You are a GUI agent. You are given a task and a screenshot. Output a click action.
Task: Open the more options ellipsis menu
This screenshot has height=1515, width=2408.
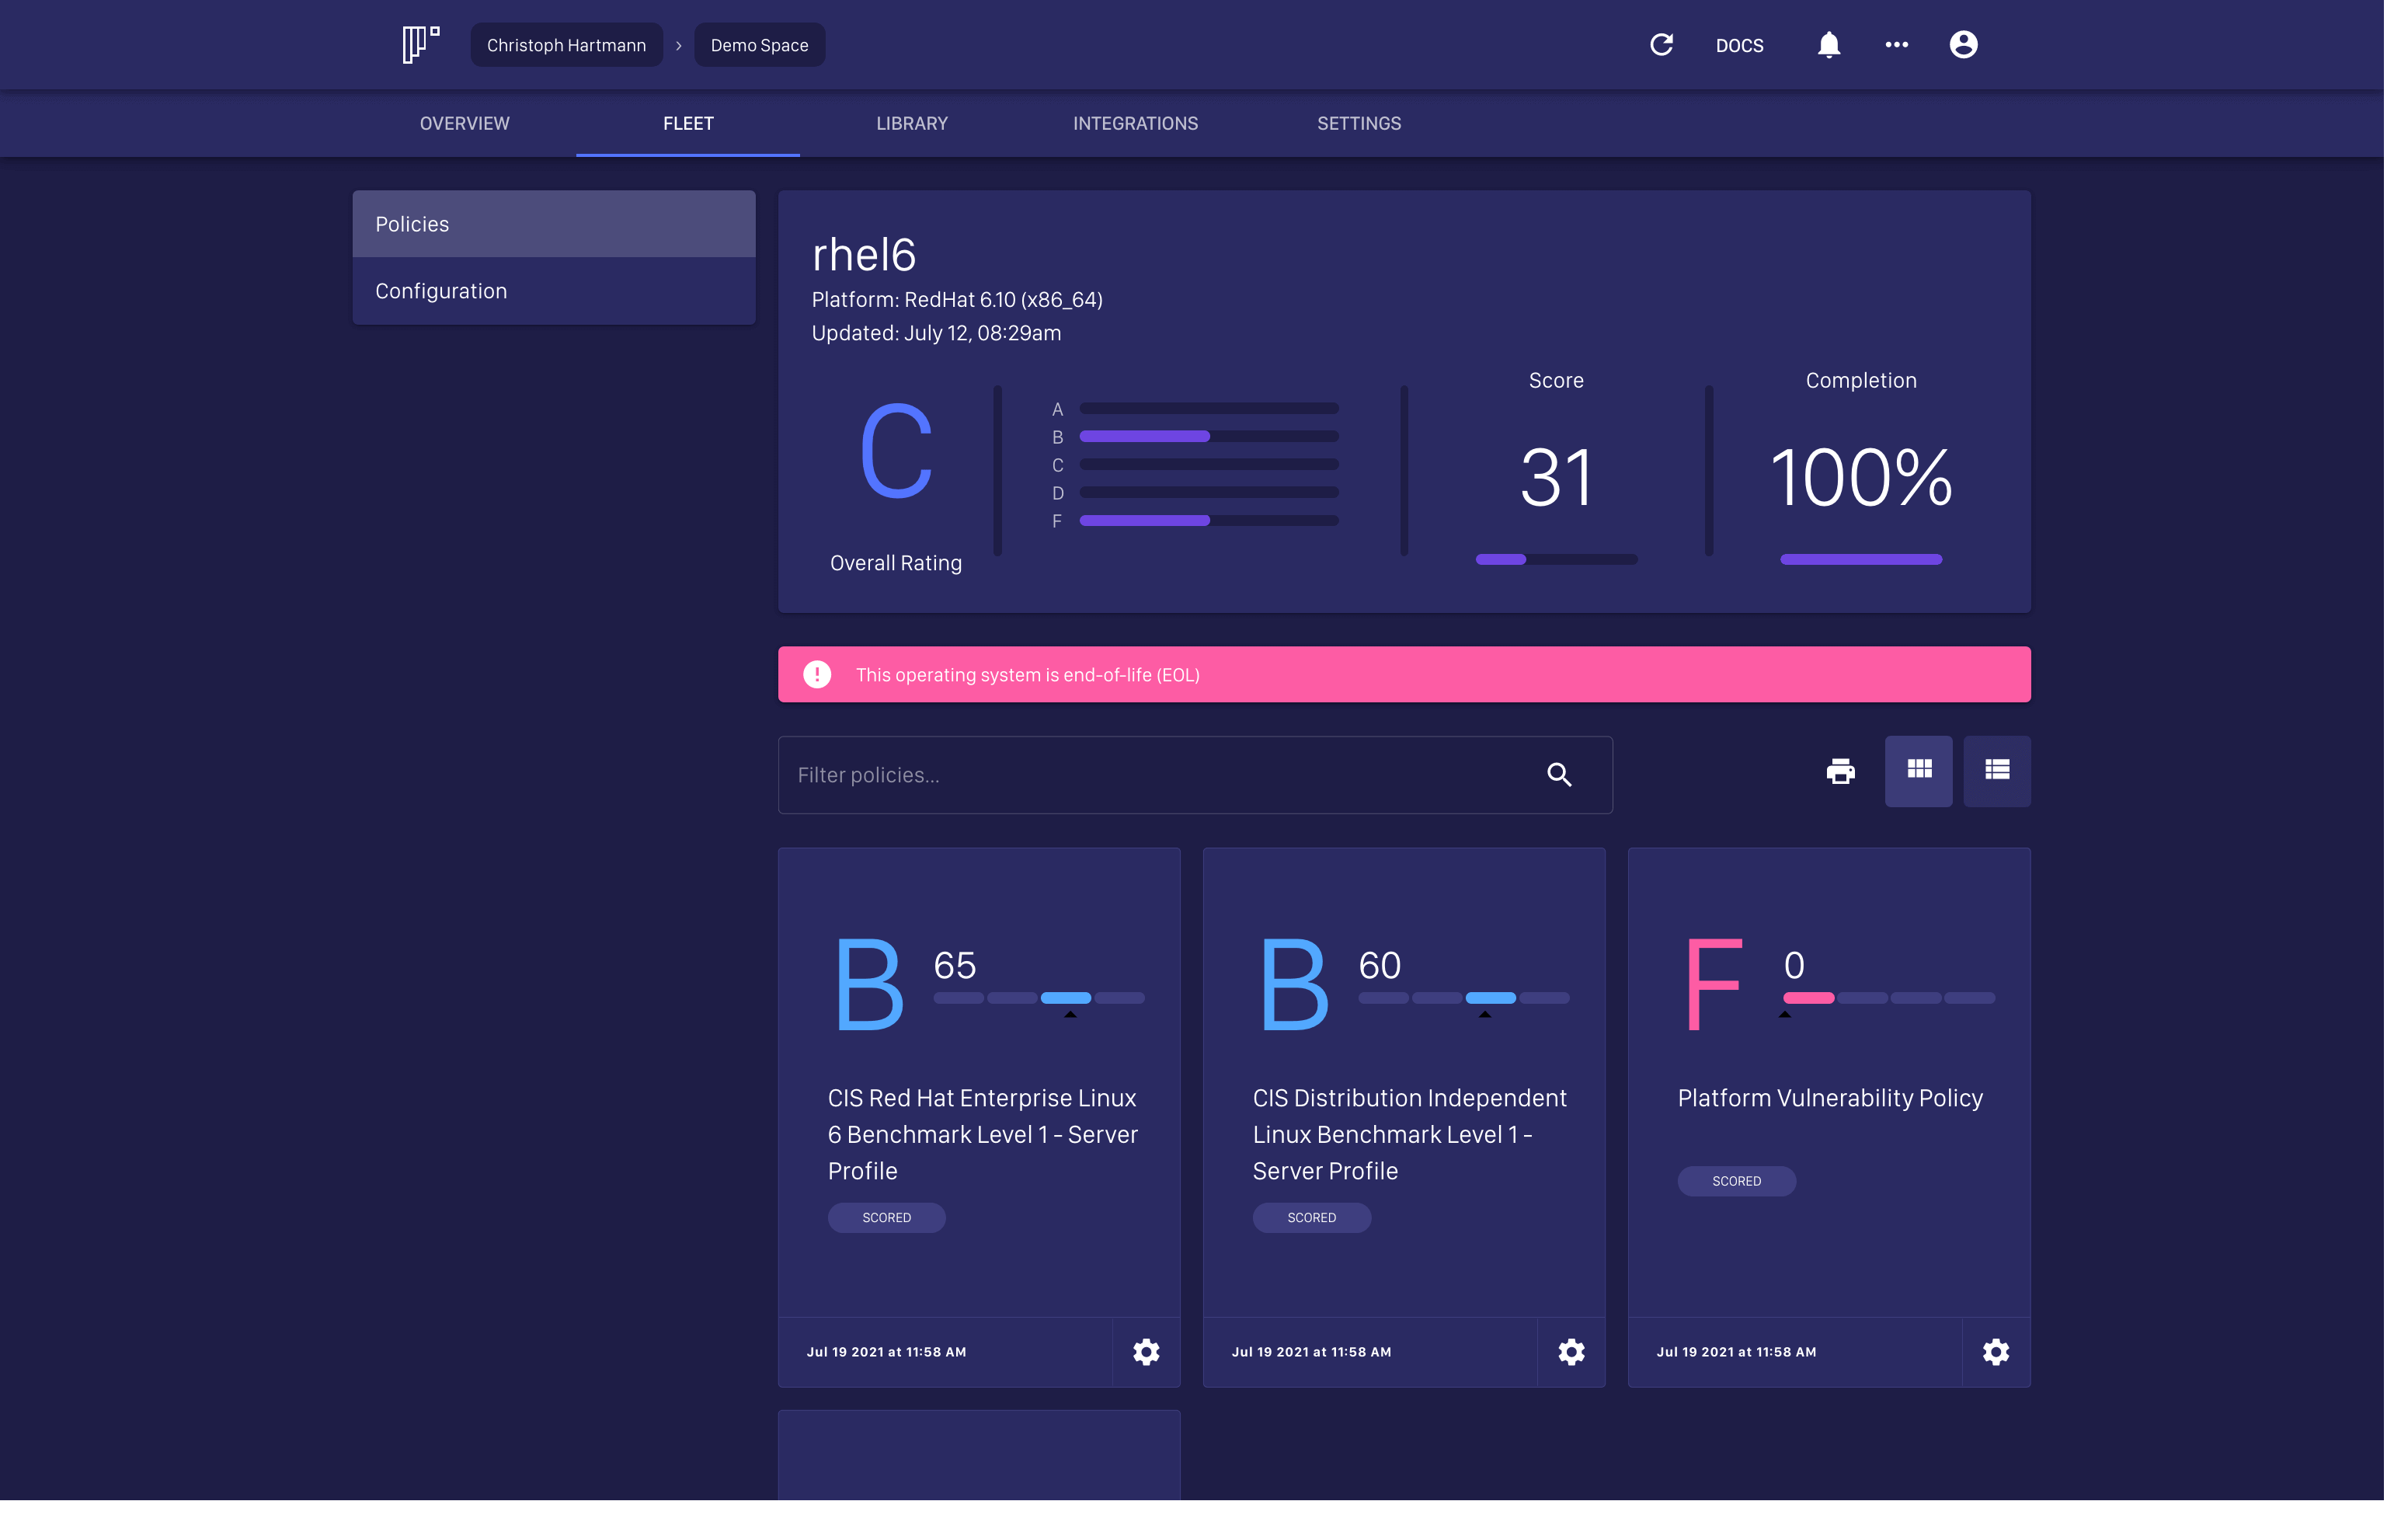click(x=1895, y=45)
